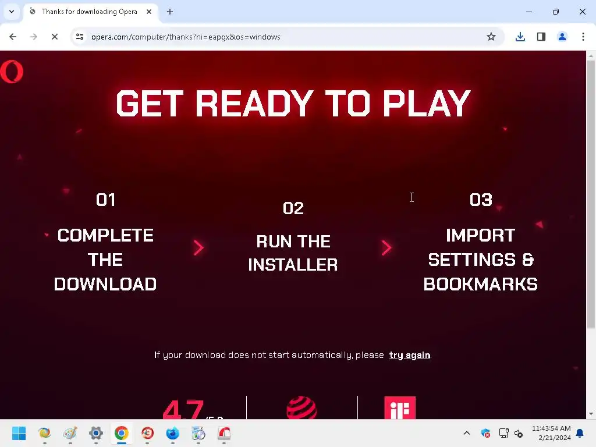
Task: Open the tab search dropdown
Action: click(x=12, y=12)
